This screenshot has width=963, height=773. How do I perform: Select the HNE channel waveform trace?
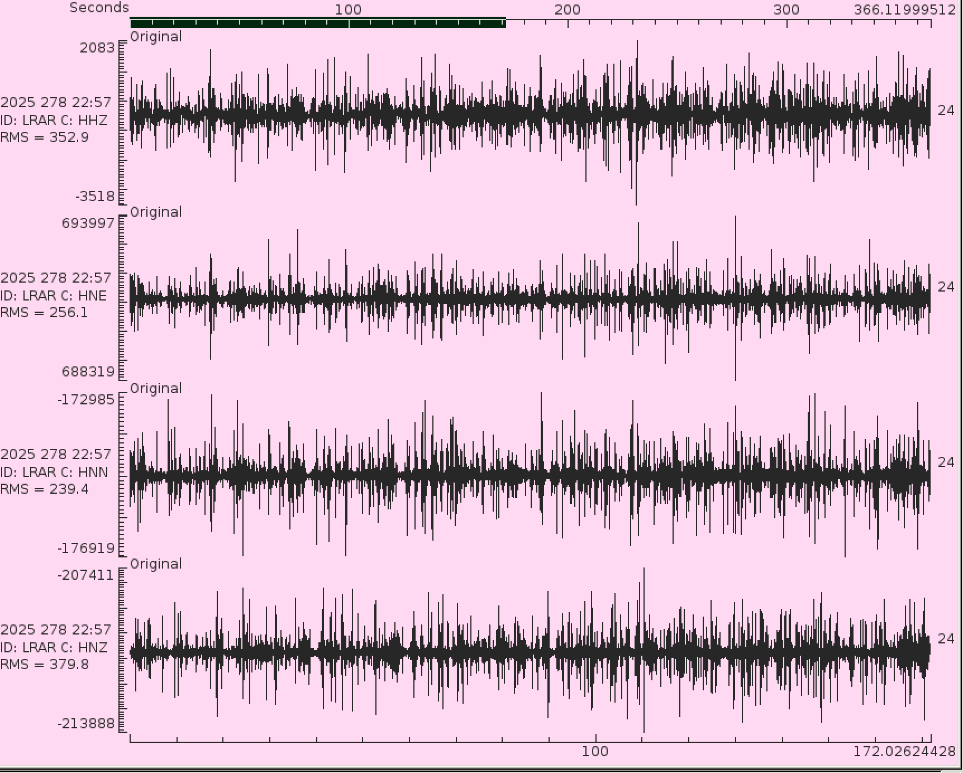(x=530, y=298)
